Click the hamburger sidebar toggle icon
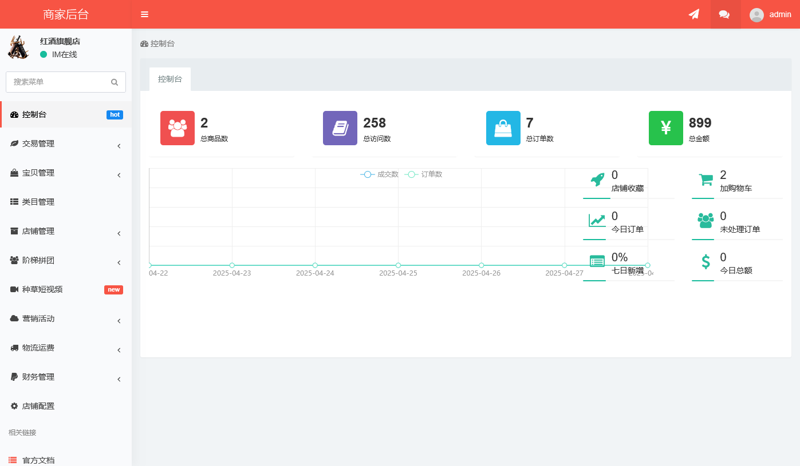Image resolution: width=800 pixels, height=466 pixels. pos(144,14)
